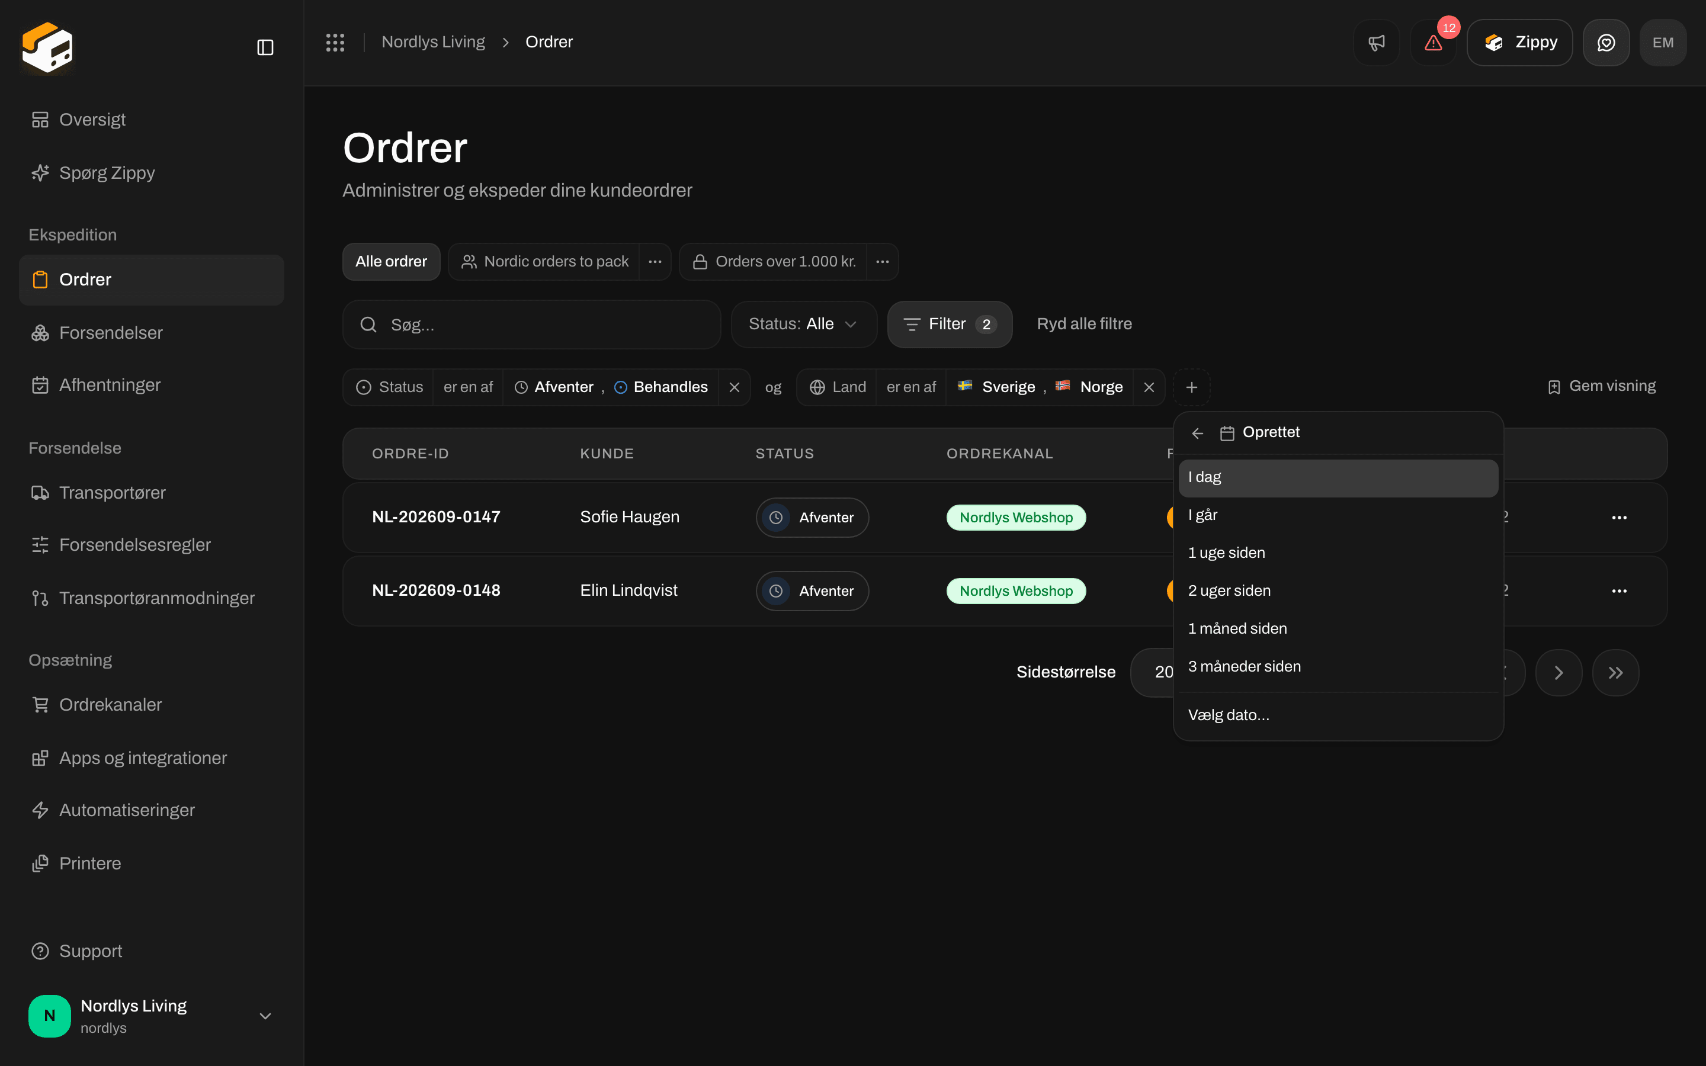Edit Afventer, Behandles status values
Viewport: 1706px width, 1066px height.
pos(611,387)
